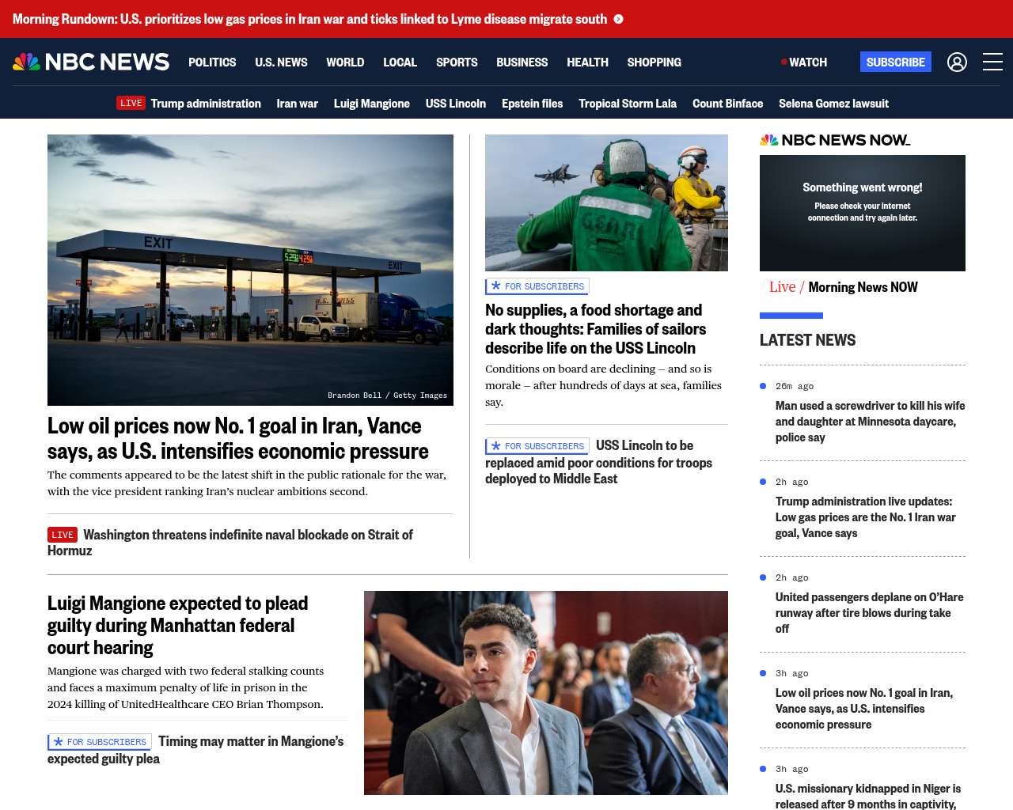Open Trump administration live updates latest news item

click(x=866, y=517)
